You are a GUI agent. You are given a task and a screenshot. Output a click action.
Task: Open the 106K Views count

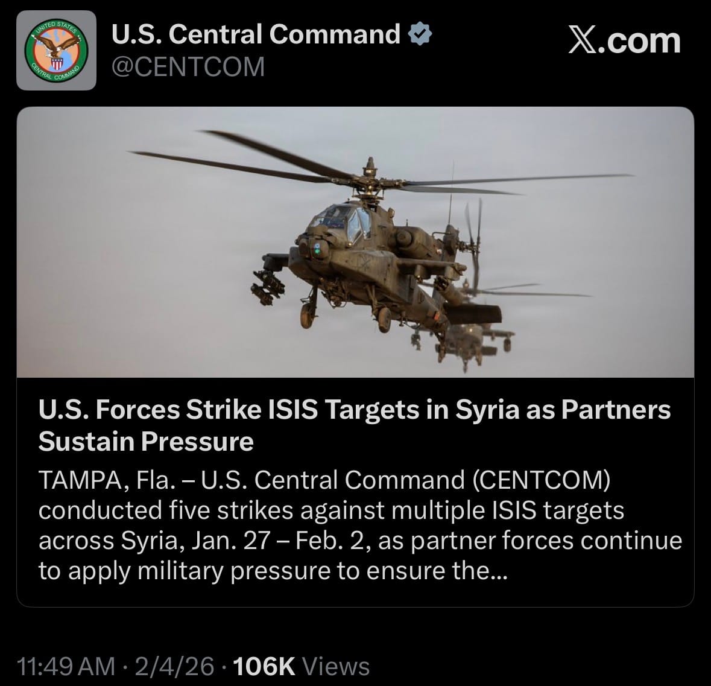coord(301,667)
